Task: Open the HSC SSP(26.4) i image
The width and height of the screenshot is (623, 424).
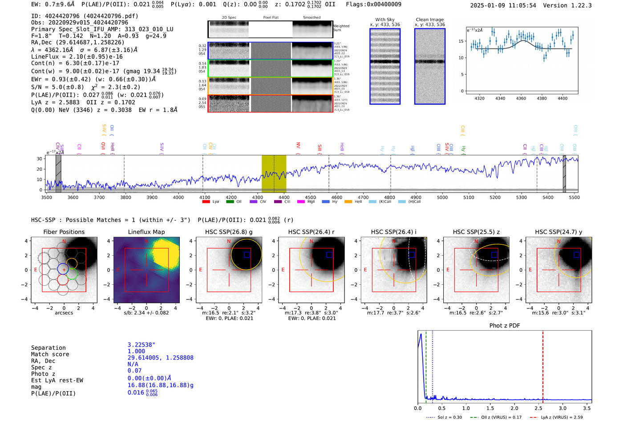Action: 394,270
